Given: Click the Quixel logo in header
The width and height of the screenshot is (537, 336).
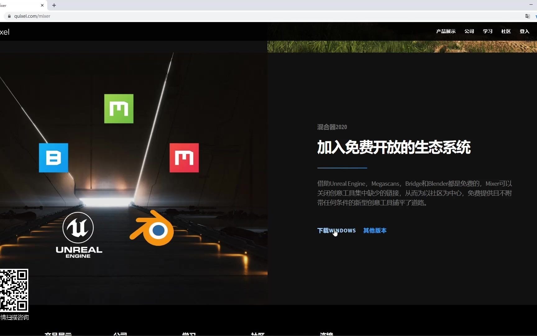Looking at the screenshot, I should 5,32.
